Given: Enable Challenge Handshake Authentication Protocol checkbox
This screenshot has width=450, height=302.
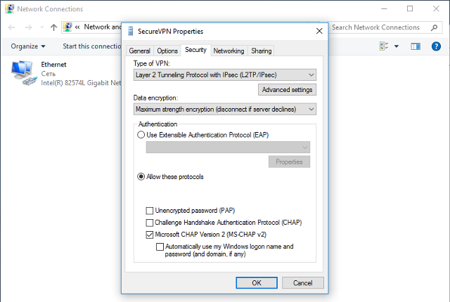Looking at the screenshot, I should pos(150,223).
